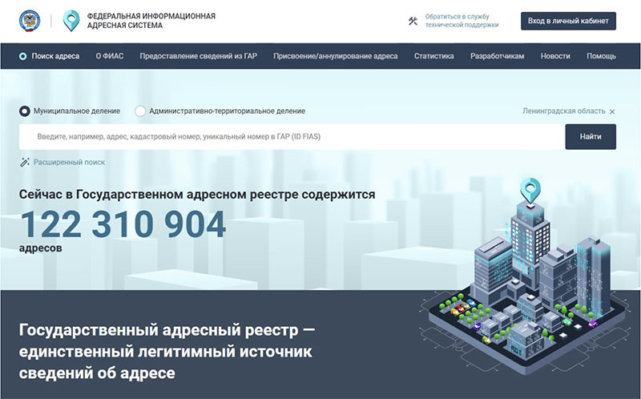
Task: Remove the Ленинградская область region filter with X
Action: pos(612,111)
